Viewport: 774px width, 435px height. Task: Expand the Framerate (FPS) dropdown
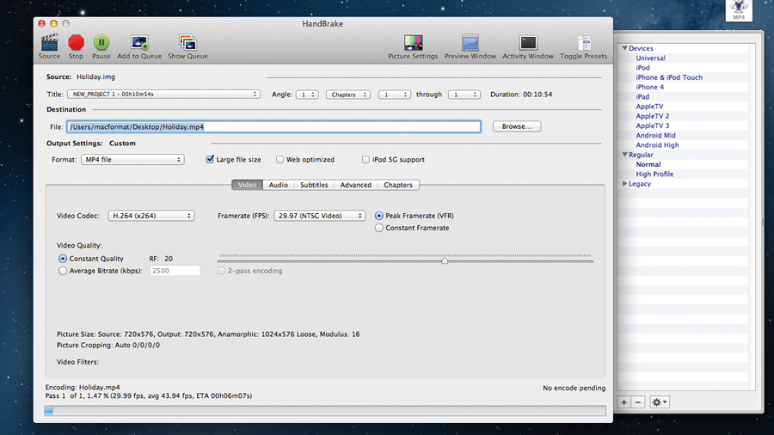319,216
